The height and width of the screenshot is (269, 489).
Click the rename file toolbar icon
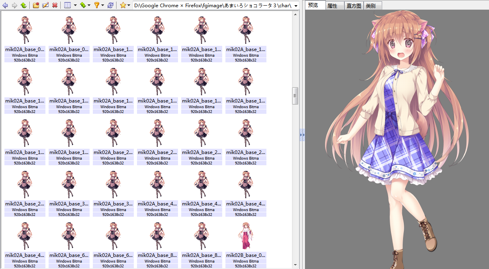(45, 5)
